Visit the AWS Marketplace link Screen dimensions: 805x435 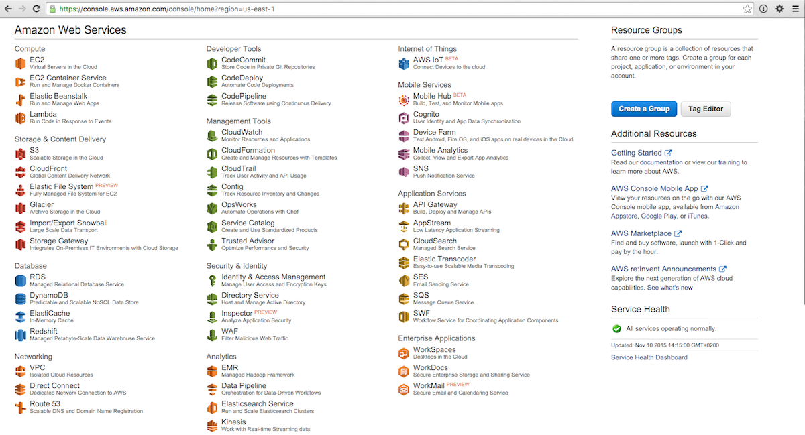tap(646, 233)
